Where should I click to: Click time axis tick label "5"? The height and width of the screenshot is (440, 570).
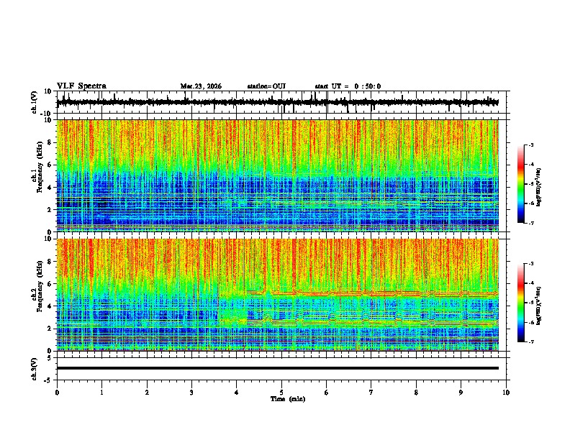[x=281, y=393]
